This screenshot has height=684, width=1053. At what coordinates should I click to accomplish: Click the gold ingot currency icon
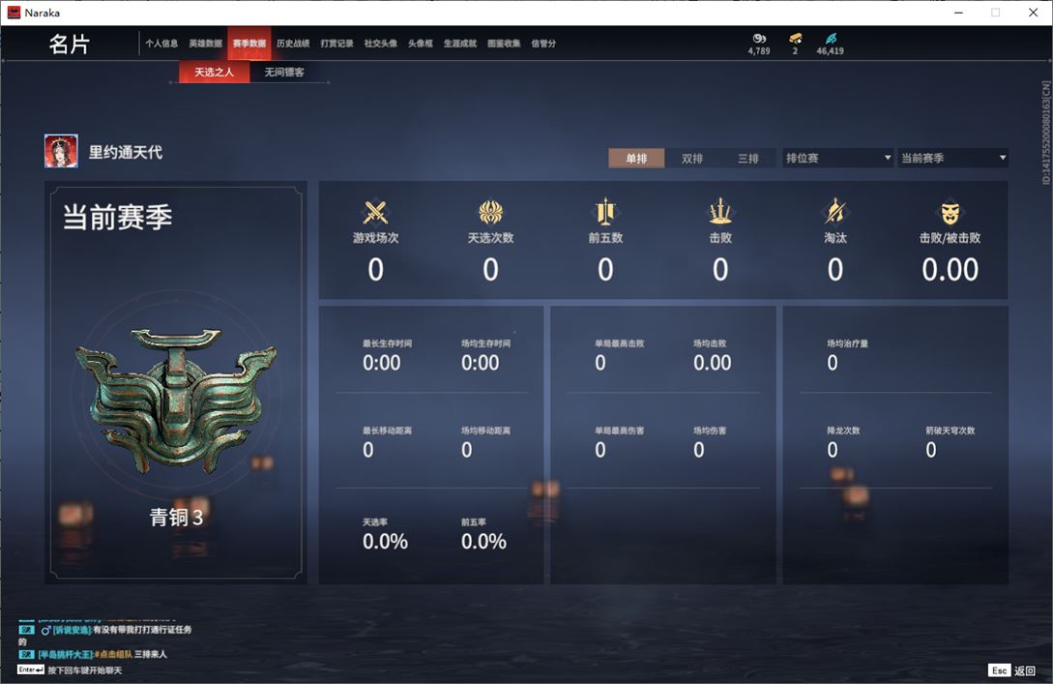tap(795, 39)
